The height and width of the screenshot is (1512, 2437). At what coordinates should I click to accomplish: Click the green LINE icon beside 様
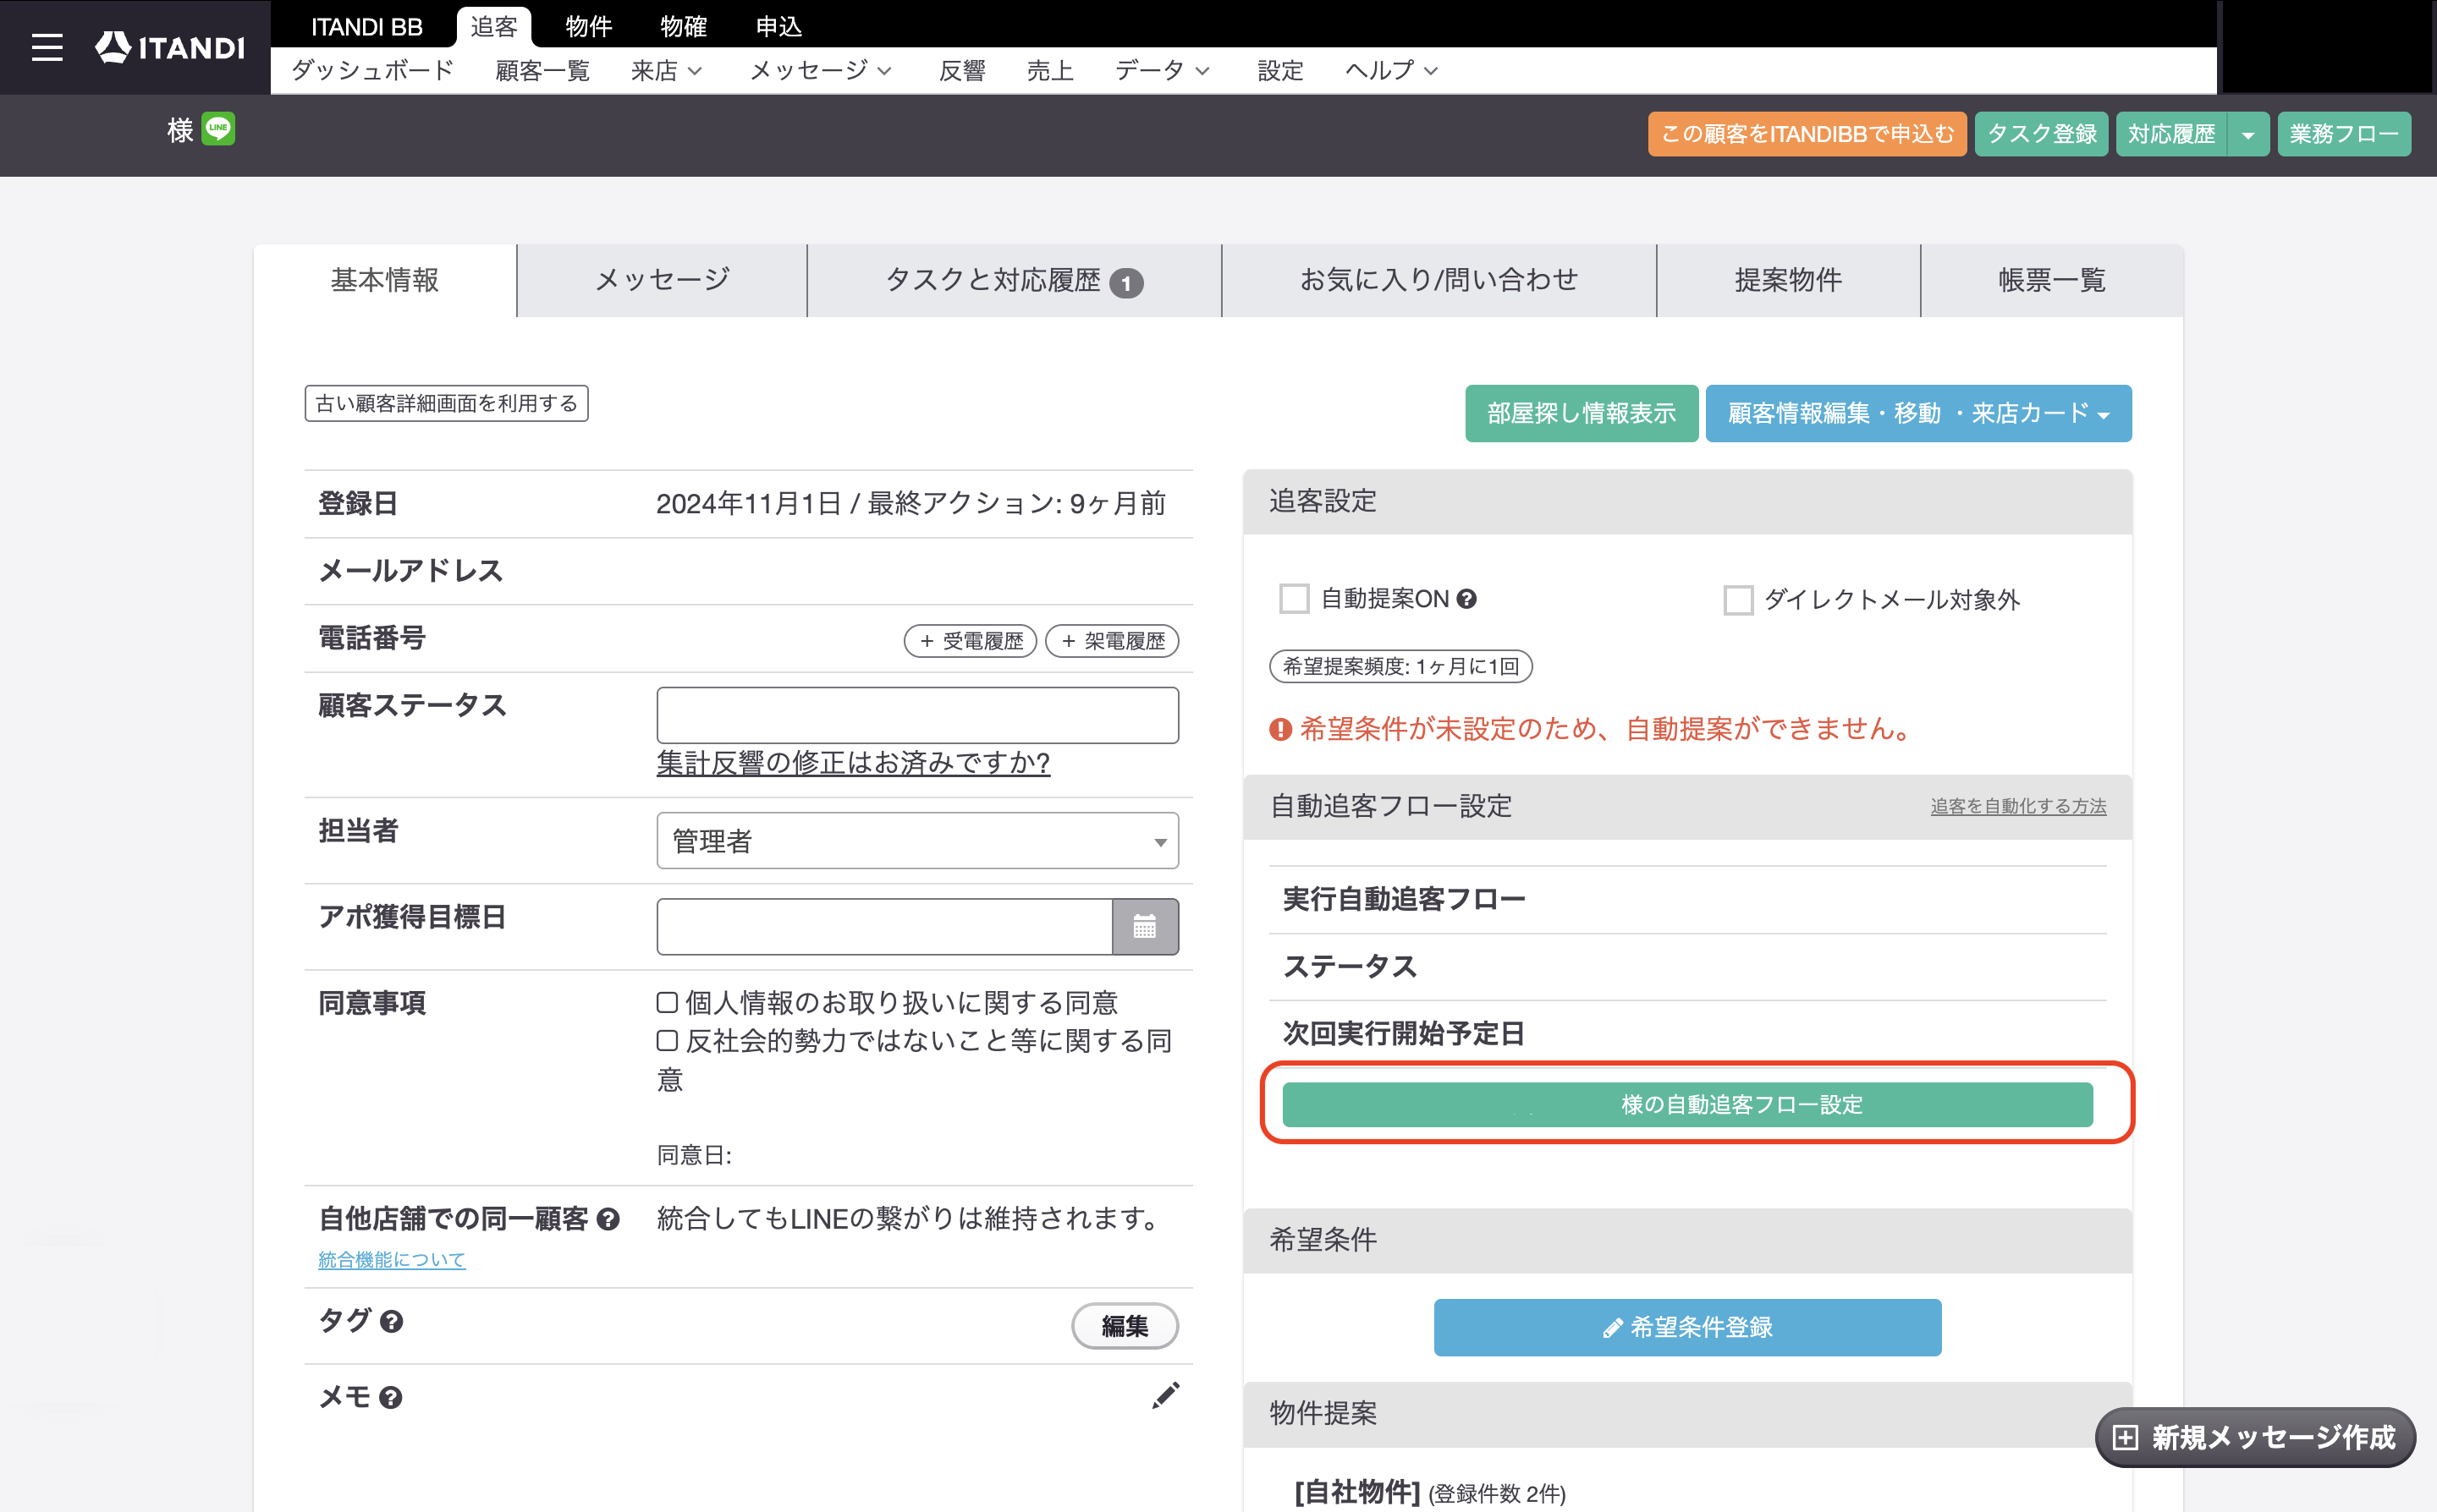pyautogui.click(x=218, y=129)
